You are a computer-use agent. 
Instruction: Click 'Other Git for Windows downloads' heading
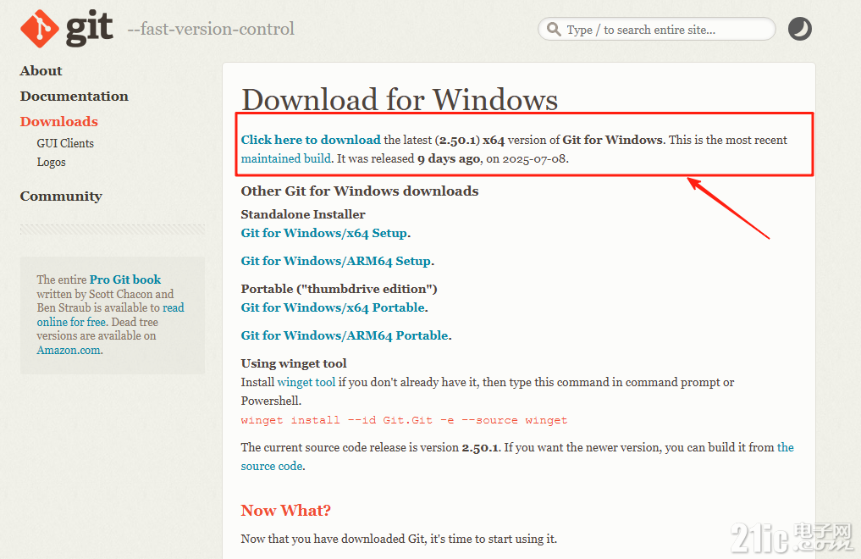pyautogui.click(x=360, y=191)
